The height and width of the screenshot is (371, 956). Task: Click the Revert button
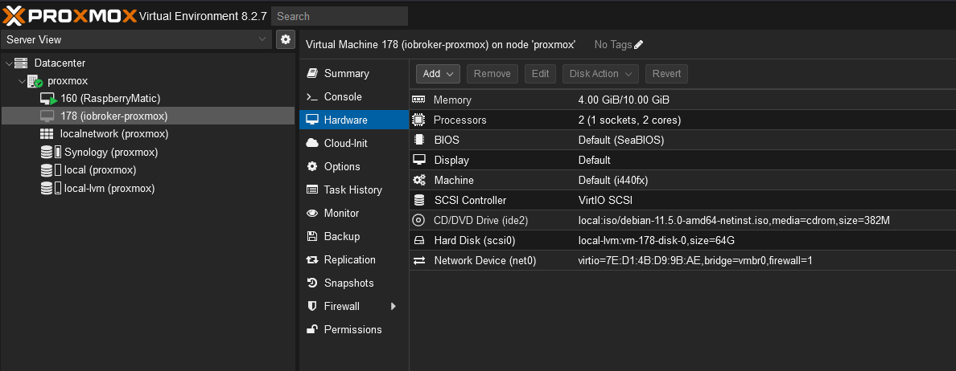pyautogui.click(x=666, y=74)
